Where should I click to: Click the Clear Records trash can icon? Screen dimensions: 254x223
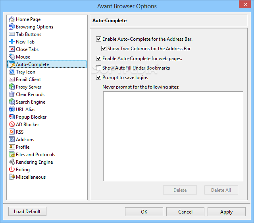click(12, 94)
